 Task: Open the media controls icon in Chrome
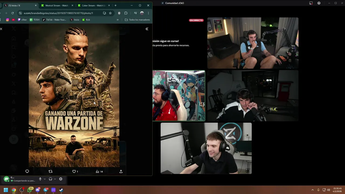(x=135, y=13)
